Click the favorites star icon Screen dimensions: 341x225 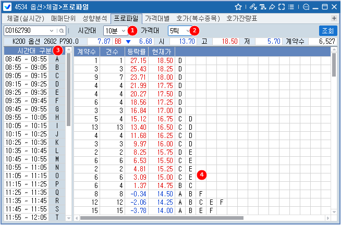238,7
